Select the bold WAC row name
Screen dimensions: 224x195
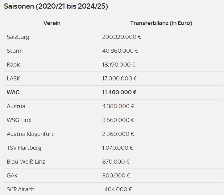click(x=12, y=92)
